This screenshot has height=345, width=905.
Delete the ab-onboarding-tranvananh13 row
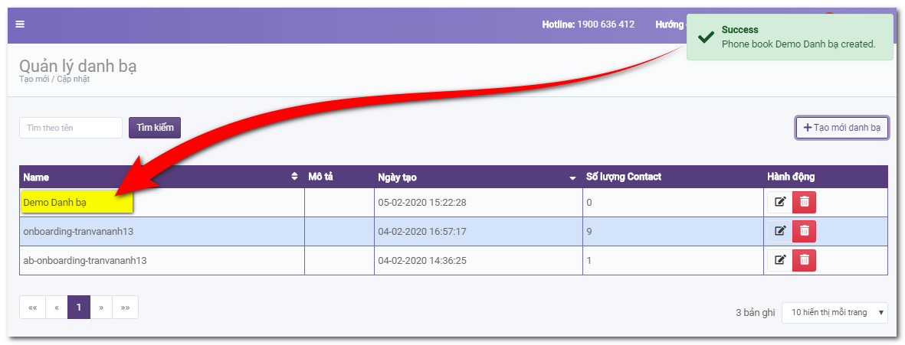(804, 260)
